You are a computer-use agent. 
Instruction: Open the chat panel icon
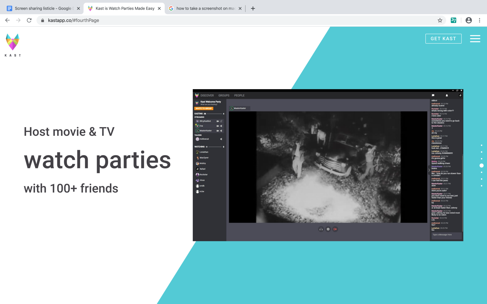[433, 95]
